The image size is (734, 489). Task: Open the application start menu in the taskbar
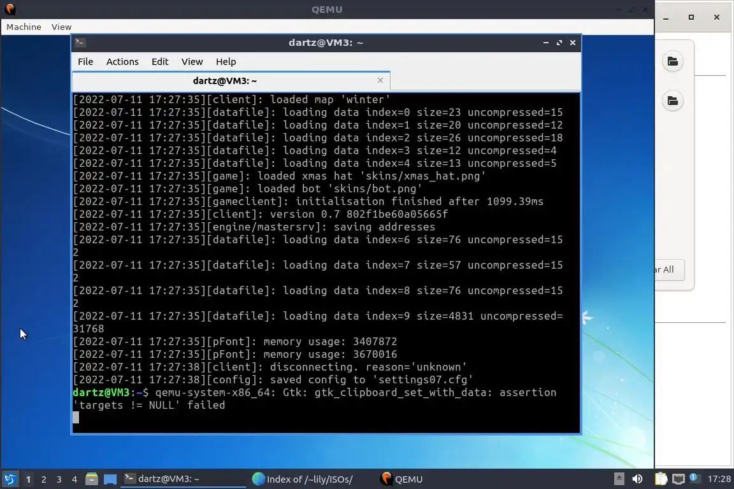[10, 479]
